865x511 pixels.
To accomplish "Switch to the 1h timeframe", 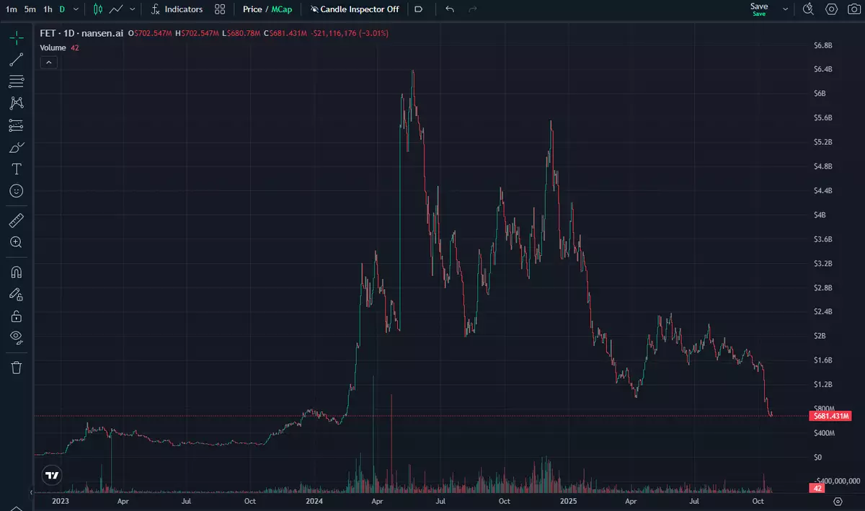I will click(x=48, y=9).
